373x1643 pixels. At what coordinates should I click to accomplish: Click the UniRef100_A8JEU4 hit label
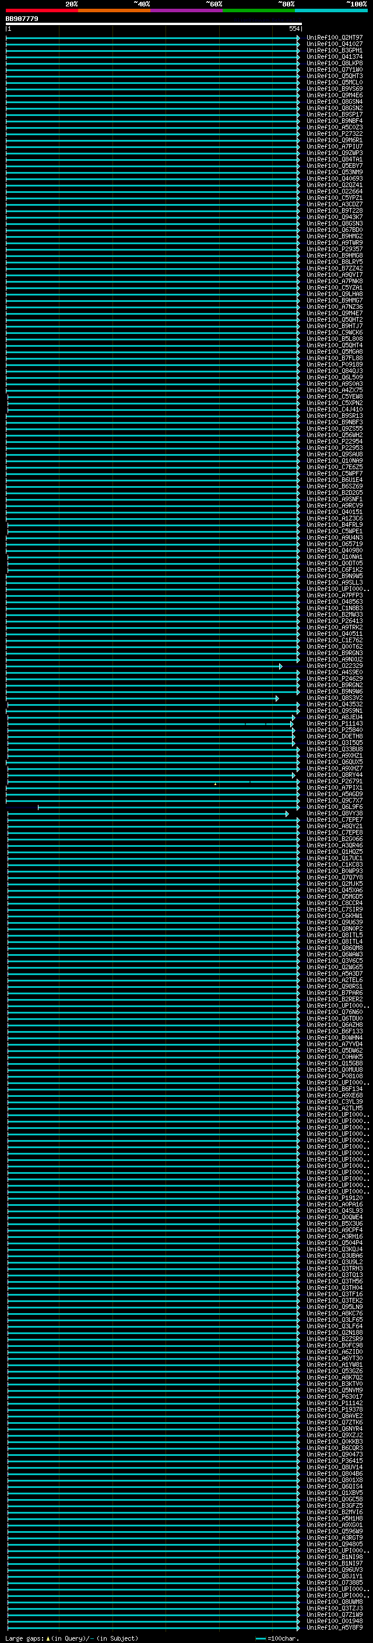pyautogui.click(x=335, y=717)
